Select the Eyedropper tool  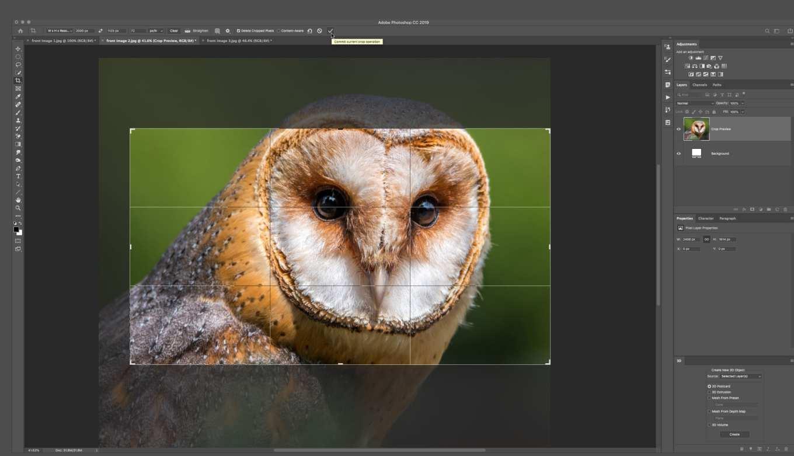click(18, 97)
